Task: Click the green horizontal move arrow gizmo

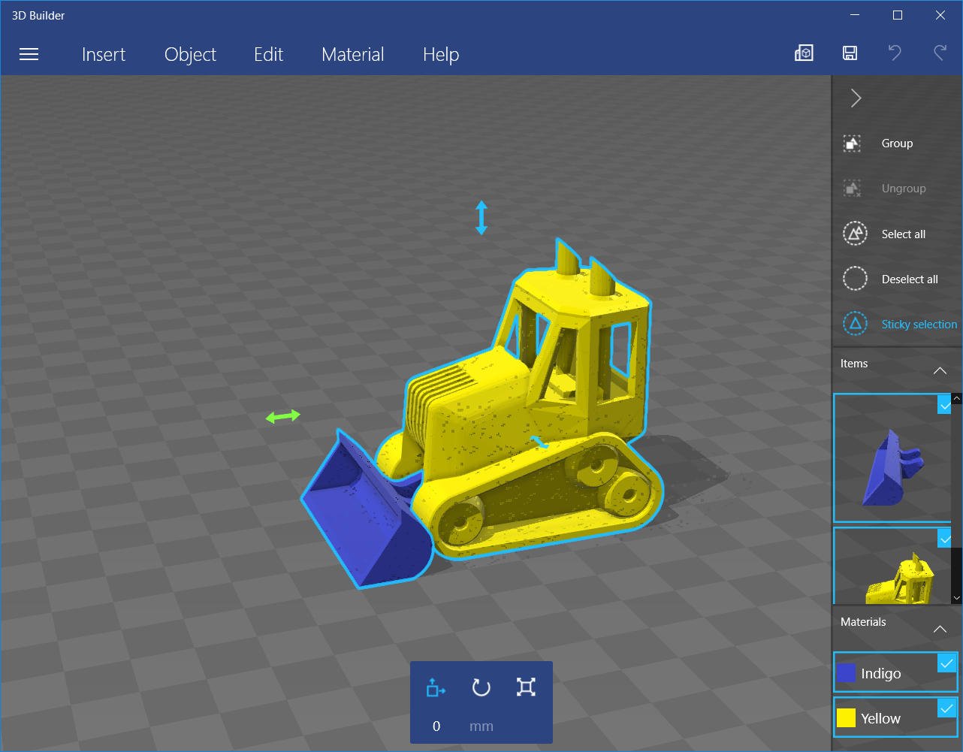Action: tap(283, 416)
